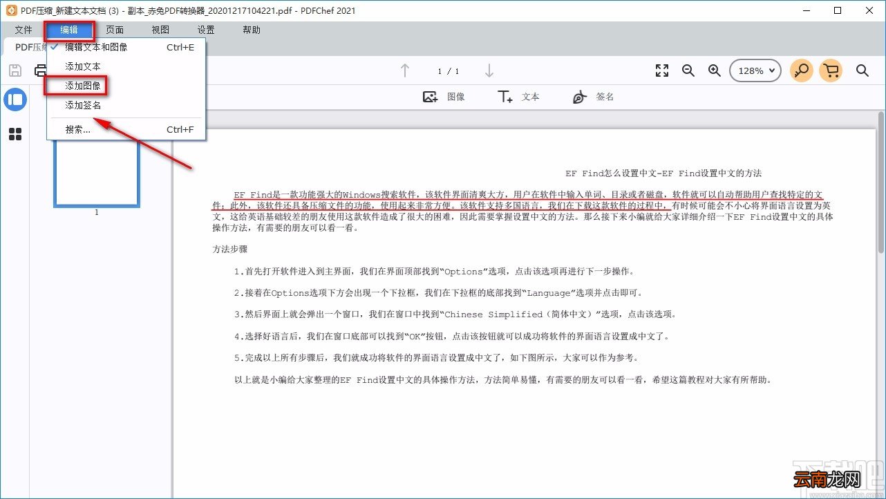Viewport: 886px width, 499px height.
Task: Choose 添加文本 from the menu
Action: pyautogui.click(x=126, y=66)
